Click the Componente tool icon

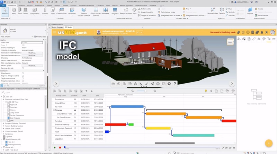[35, 10]
